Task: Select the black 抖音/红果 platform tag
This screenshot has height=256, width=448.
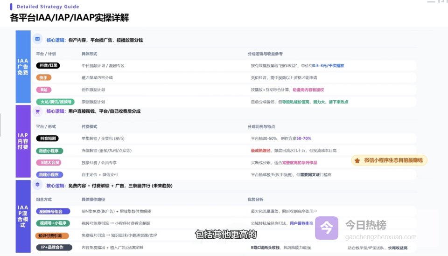Action: [48, 66]
